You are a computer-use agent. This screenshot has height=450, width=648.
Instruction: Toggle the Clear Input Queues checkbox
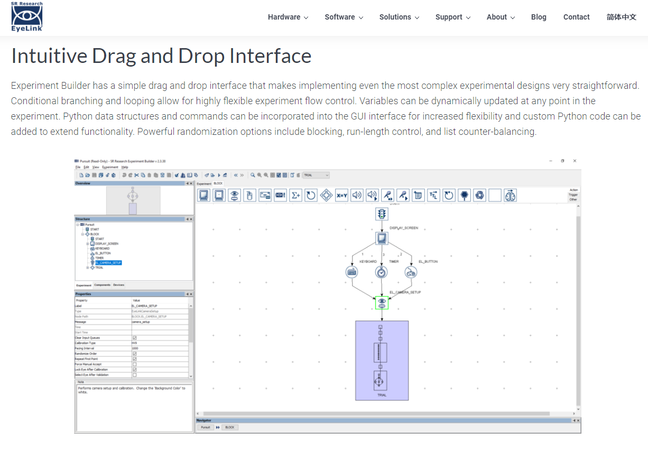coord(134,338)
